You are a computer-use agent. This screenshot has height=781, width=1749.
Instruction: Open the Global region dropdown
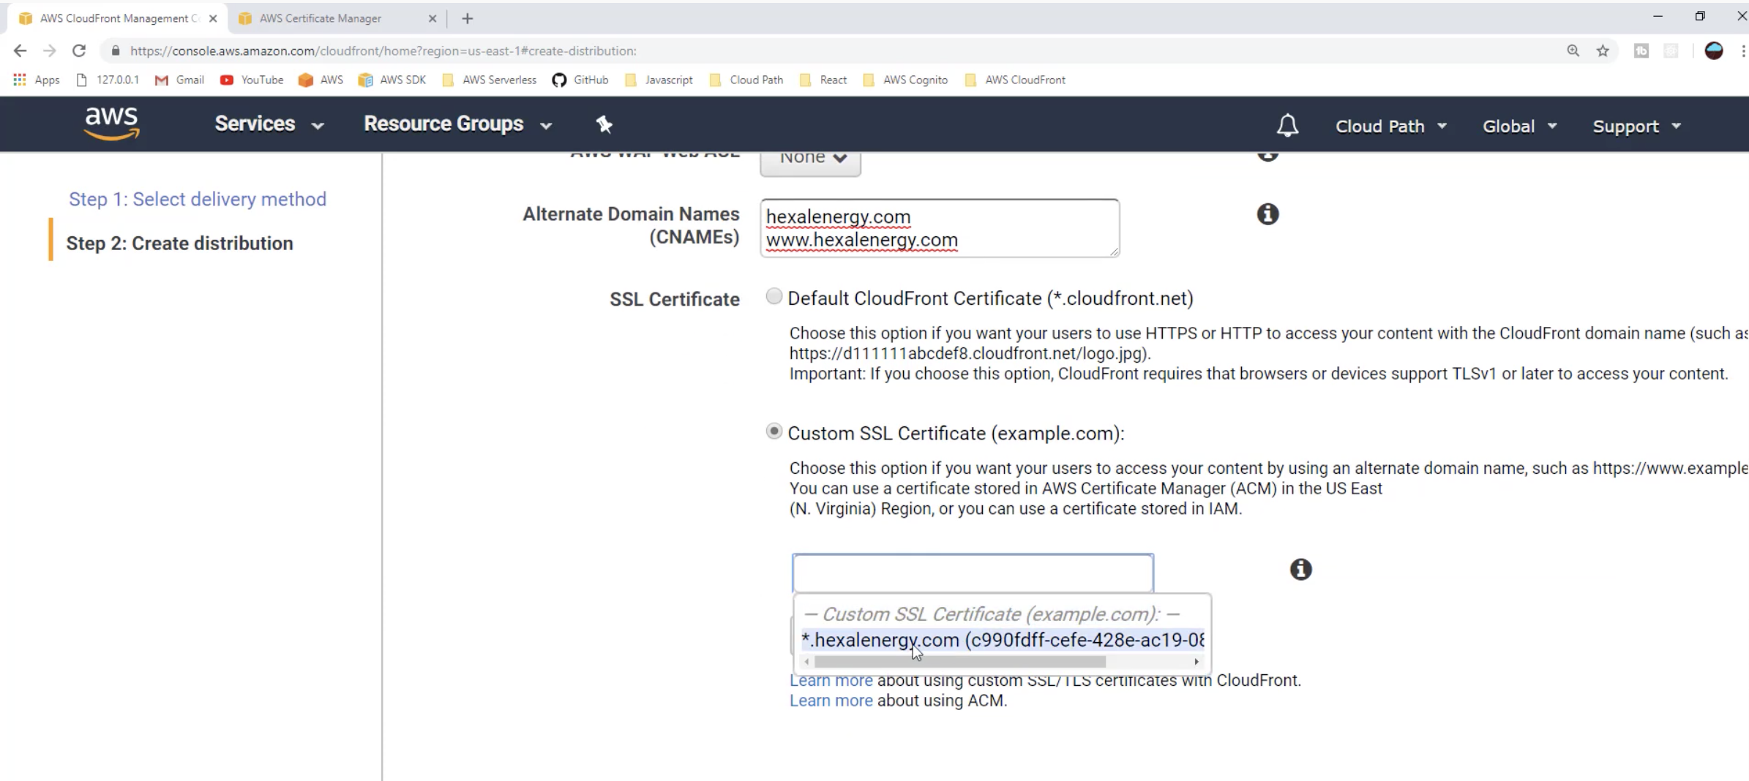pos(1519,127)
